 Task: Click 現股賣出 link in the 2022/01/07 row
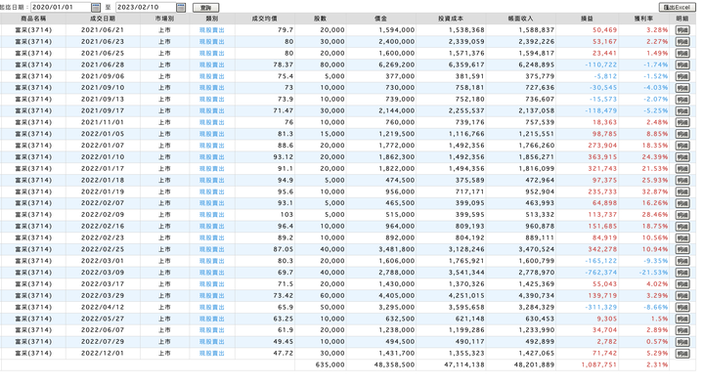tap(211, 146)
